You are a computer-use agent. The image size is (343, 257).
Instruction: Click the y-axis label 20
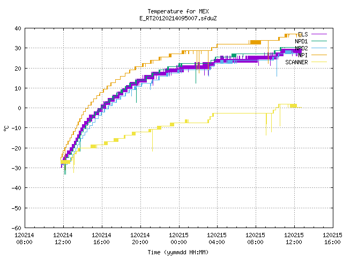point(18,69)
